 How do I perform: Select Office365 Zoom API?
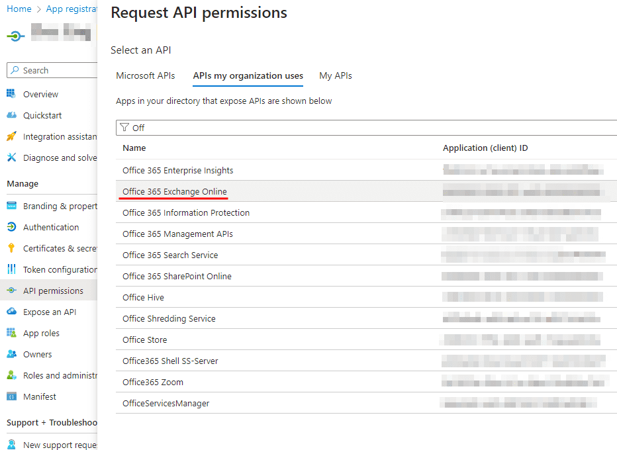coord(366,382)
